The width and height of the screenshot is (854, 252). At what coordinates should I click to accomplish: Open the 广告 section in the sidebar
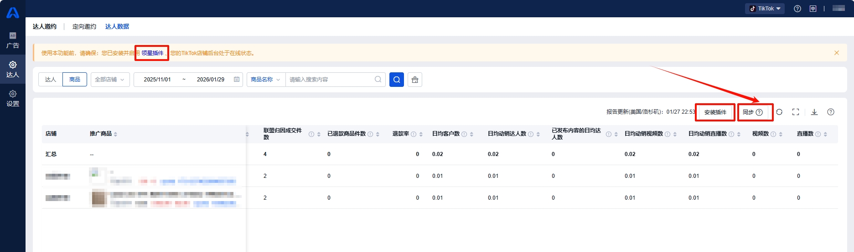[13, 40]
